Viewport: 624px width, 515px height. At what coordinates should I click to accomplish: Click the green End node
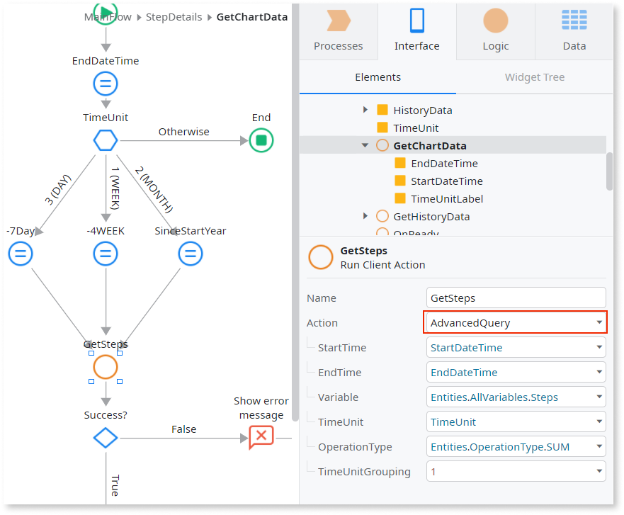pyautogui.click(x=261, y=140)
